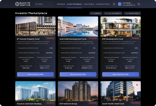Viewport: 156px width, 106px height.
Task: View investment offer for BT Futures Property Fund
Action: point(35,74)
